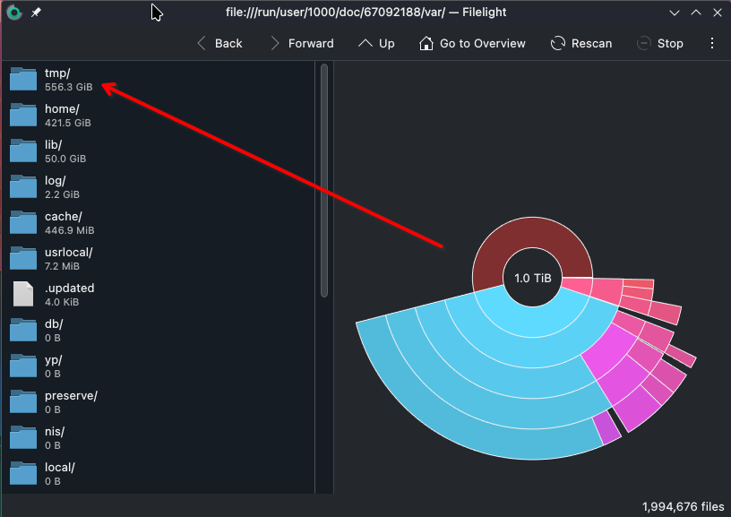Click the 446.9 MiB size label
This screenshot has height=517, width=731.
pyautogui.click(x=70, y=231)
